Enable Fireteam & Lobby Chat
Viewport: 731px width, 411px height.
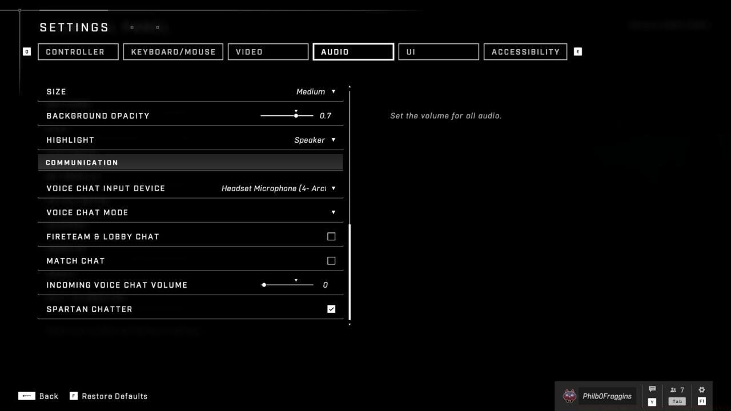pyautogui.click(x=331, y=236)
